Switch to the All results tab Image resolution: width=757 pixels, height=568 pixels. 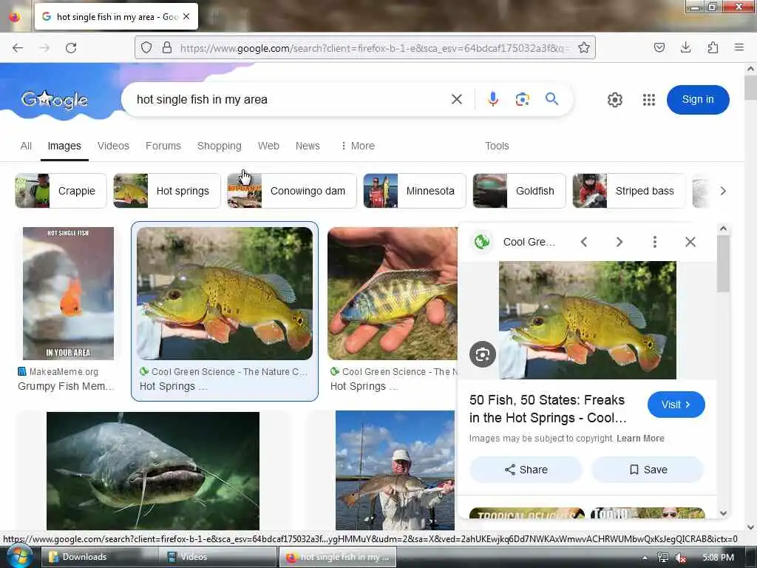(x=26, y=146)
